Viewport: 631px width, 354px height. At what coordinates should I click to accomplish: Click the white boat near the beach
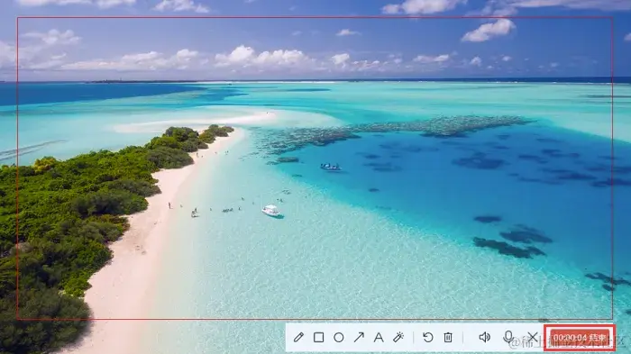pos(272,211)
